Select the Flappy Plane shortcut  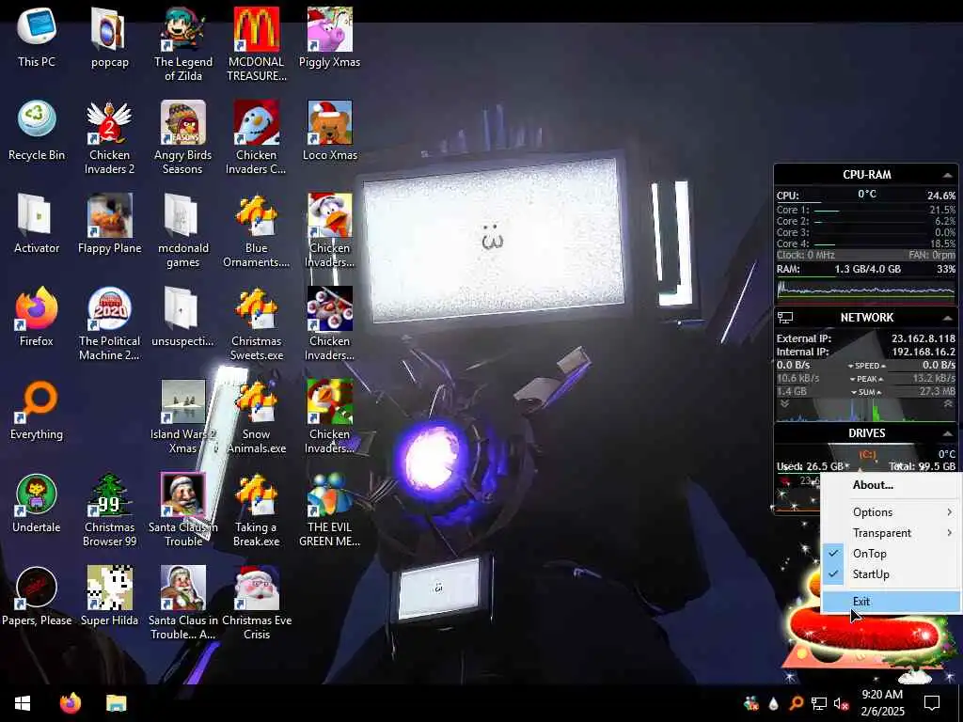point(109,224)
